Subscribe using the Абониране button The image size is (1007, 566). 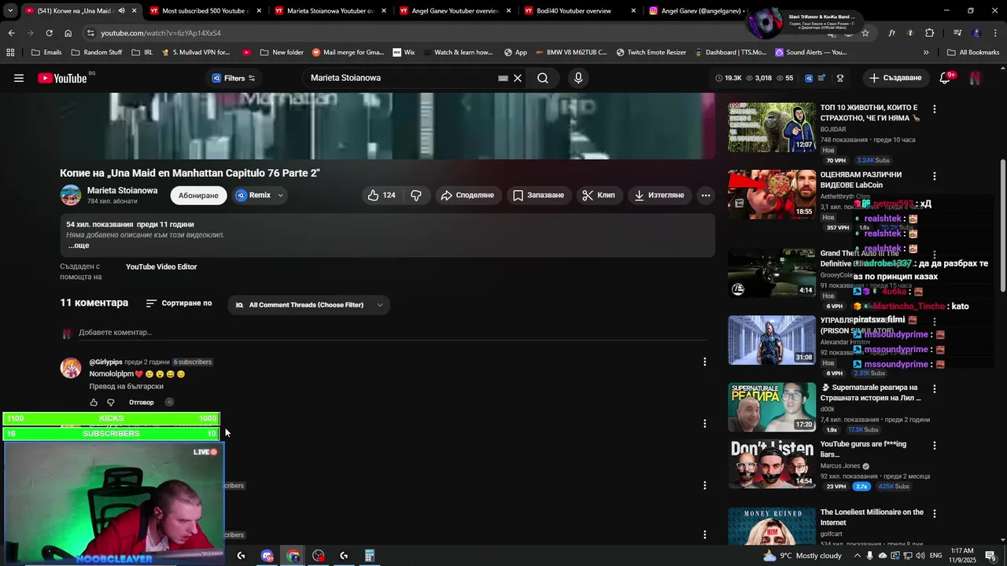(x=198, y=195)
